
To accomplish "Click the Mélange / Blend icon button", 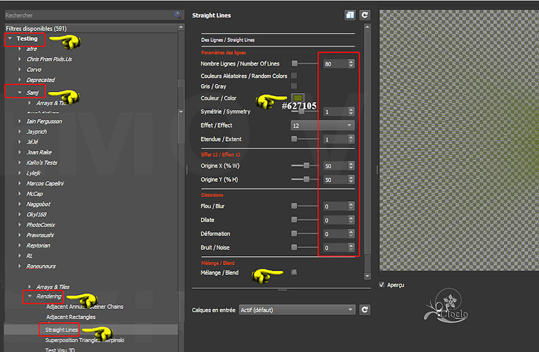I will tap(294, 272).
